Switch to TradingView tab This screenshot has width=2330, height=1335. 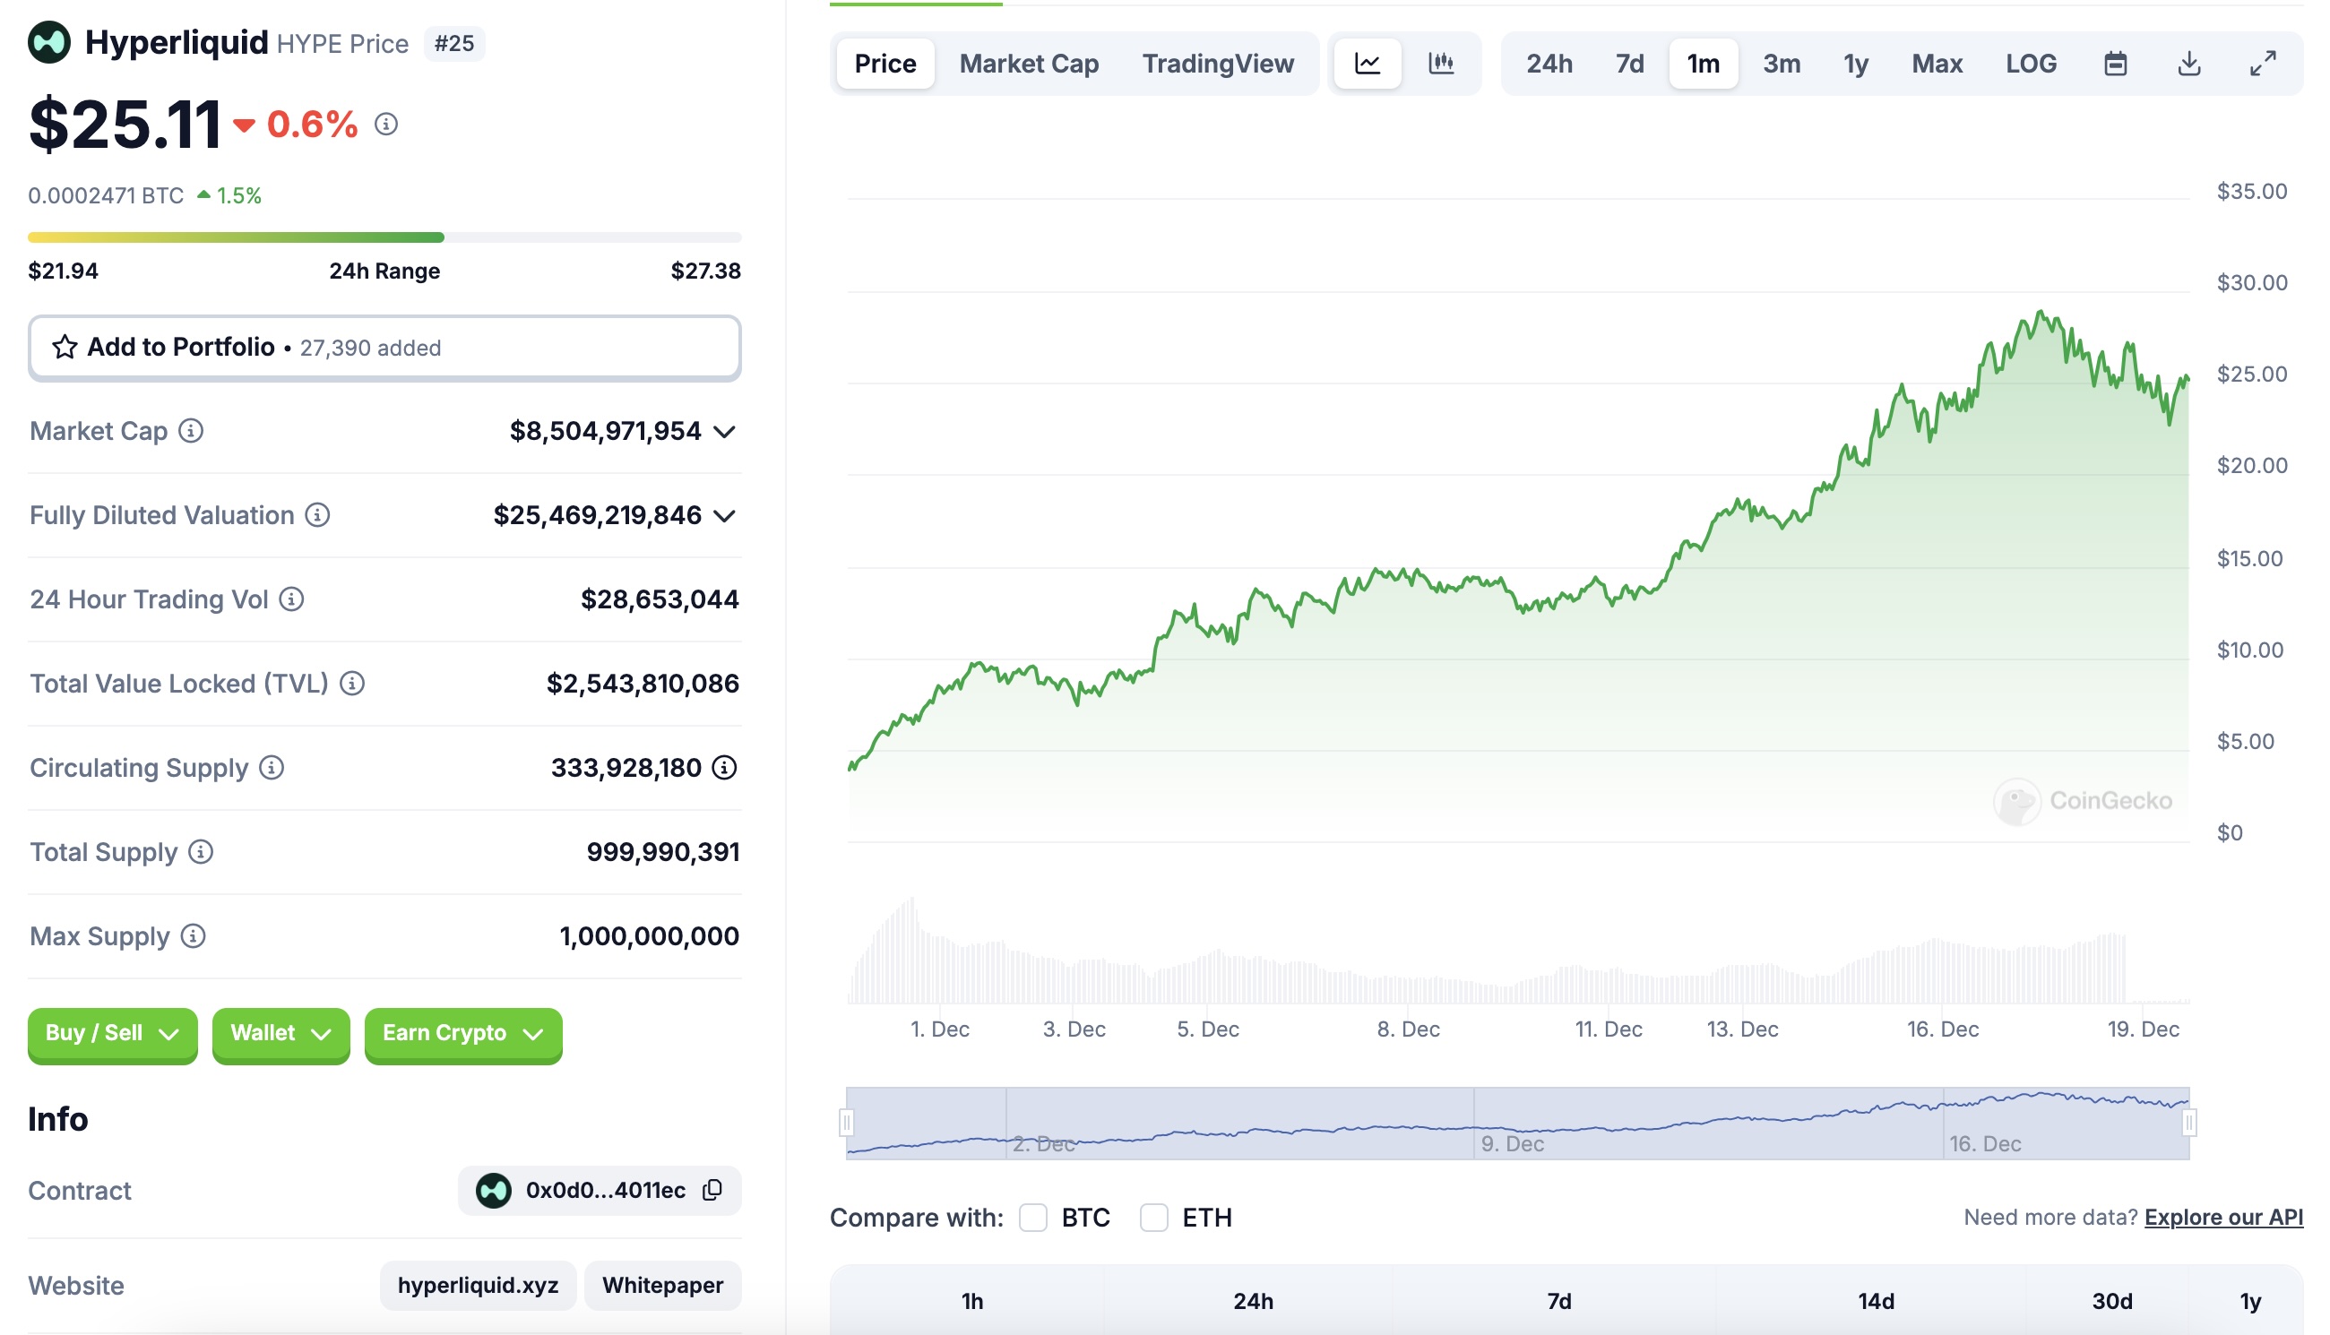[x=1218, y=64]
